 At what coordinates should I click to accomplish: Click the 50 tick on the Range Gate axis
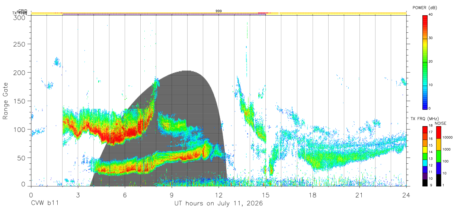point(21,158)
